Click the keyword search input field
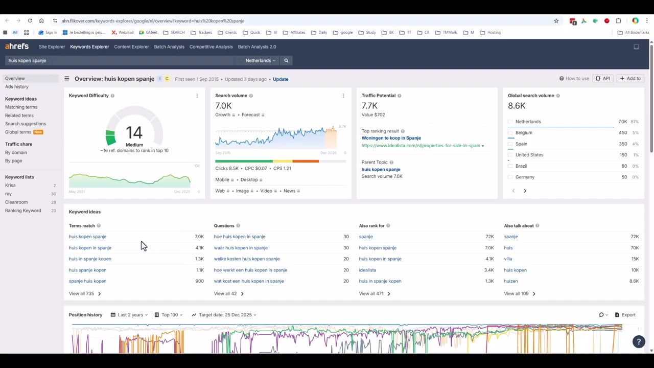 coord(122,60)
